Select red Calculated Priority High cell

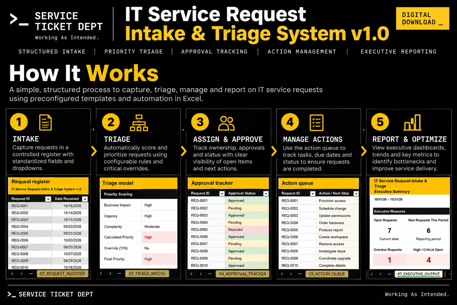pyautogui.click(x=160, y=237)
